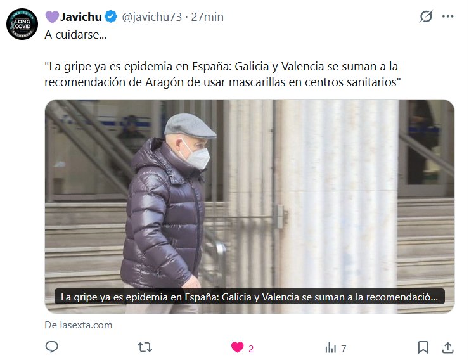Open the masked man article thumbnail

(250, 207)
